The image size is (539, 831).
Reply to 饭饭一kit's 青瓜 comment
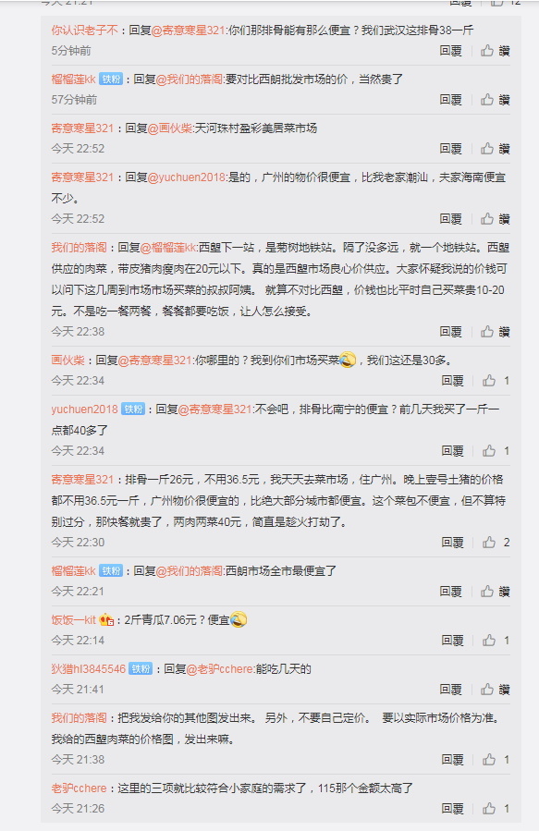[x=453, y=641]
